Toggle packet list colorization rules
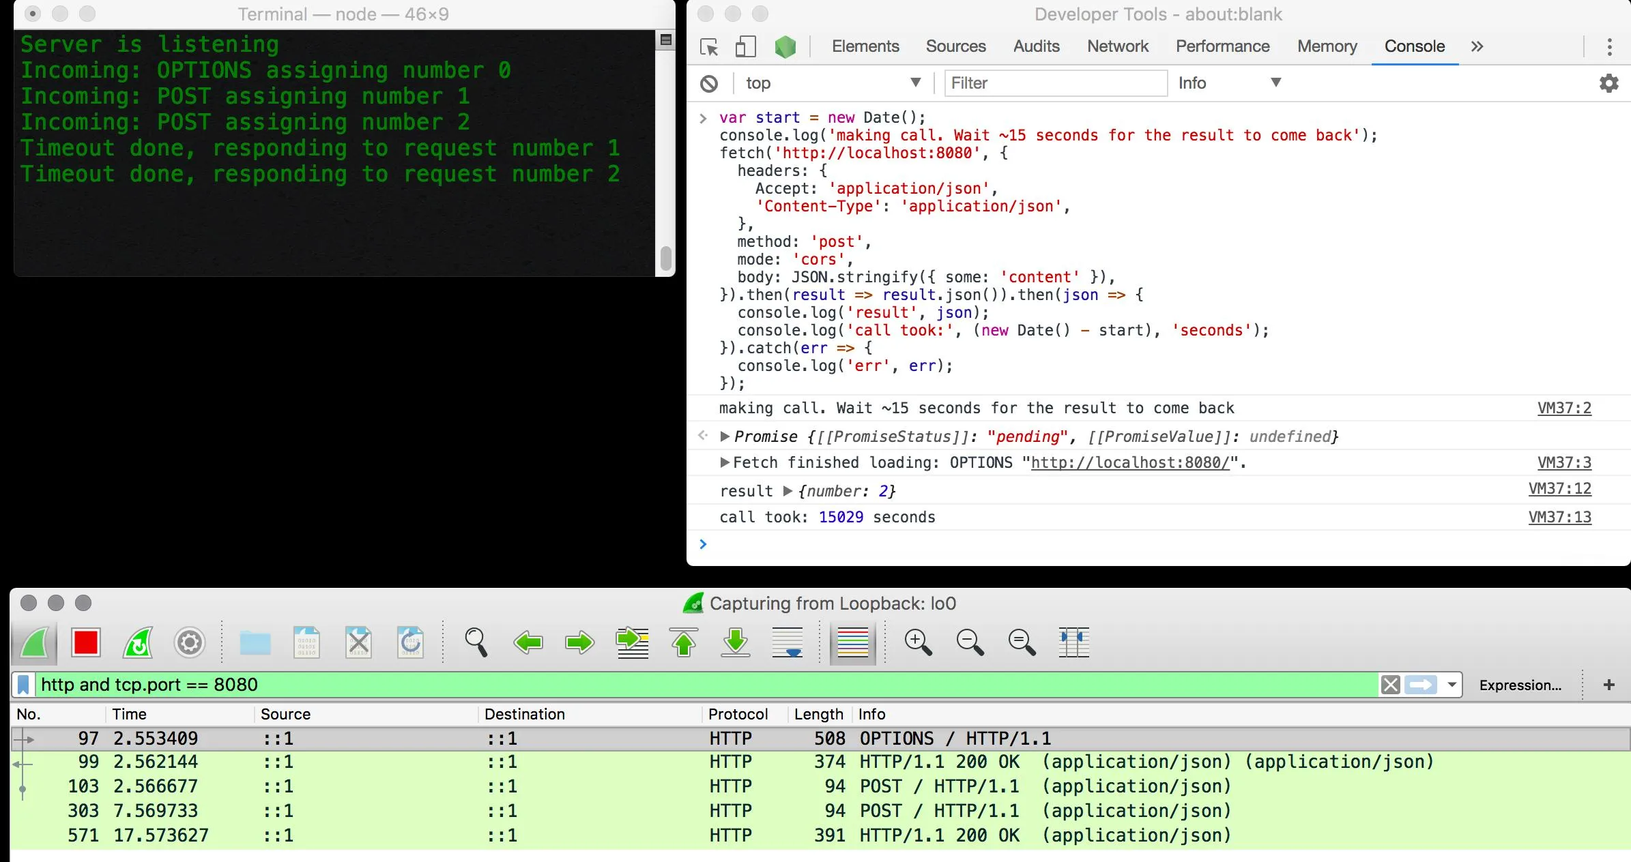The height and width of the screenshot is (862, 1631). coord(853,642)
